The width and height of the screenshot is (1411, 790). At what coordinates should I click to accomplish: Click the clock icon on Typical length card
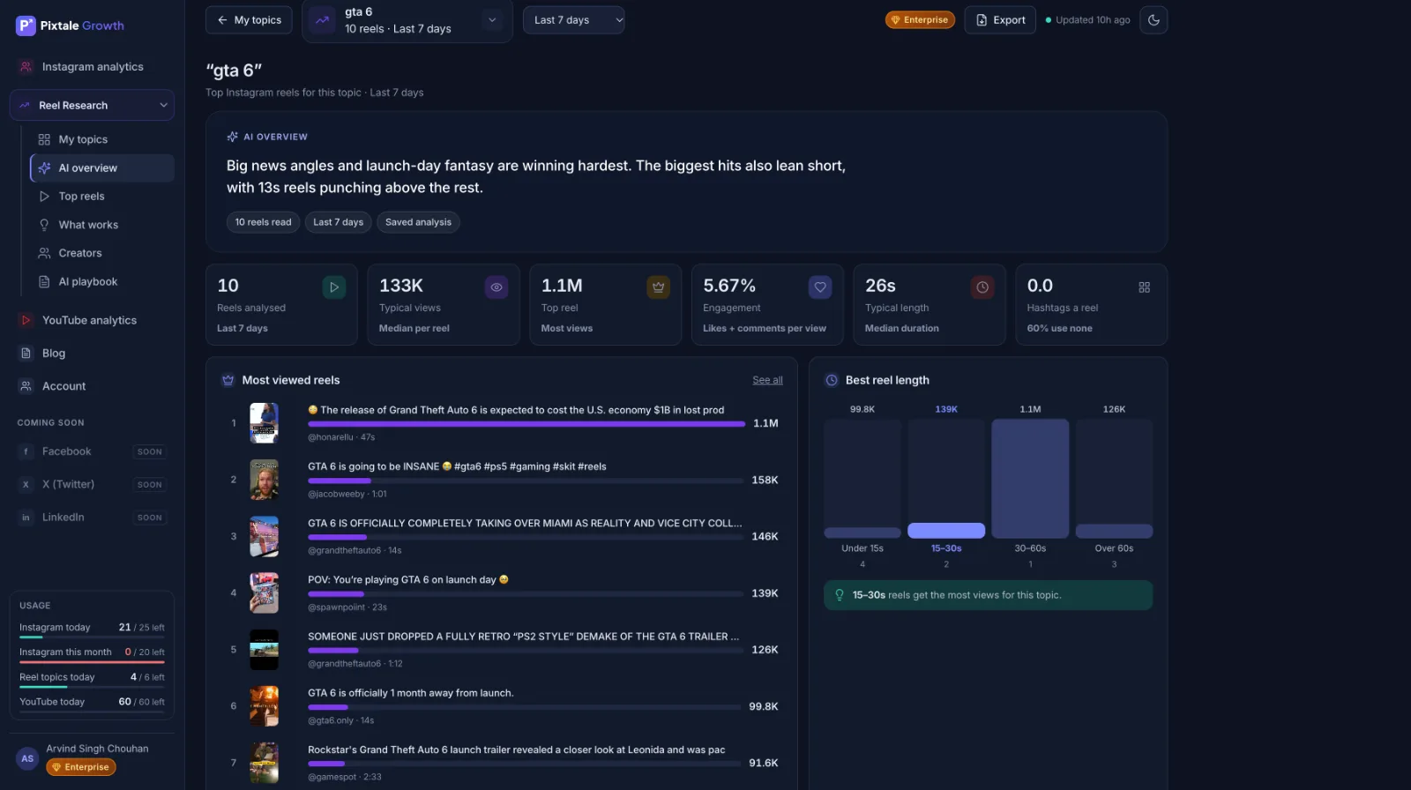coord(982,287)
